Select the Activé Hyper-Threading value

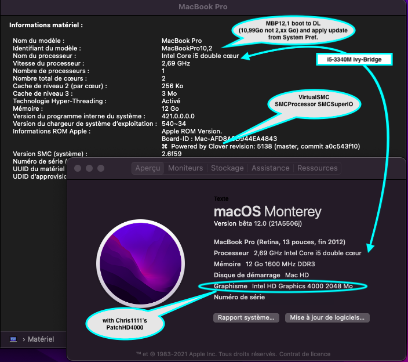tap(171, 102)
